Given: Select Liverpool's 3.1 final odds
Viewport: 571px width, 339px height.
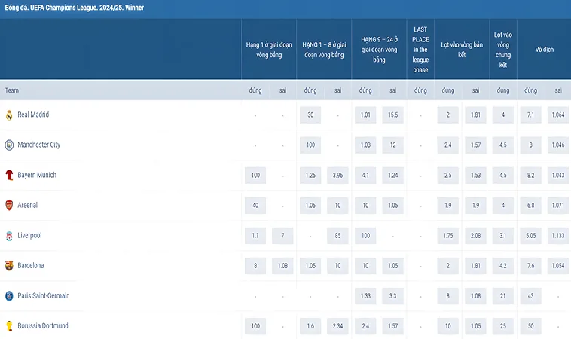Looking at the screenshot, I should pos(503,236).
